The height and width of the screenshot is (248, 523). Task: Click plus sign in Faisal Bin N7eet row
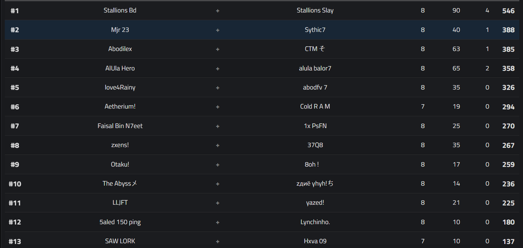217,126
